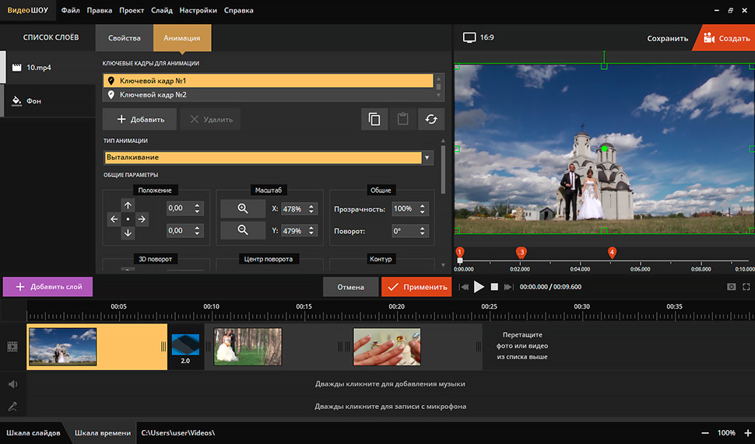Jump to next frame in preview
755x444 pixels.
(508, 287)
